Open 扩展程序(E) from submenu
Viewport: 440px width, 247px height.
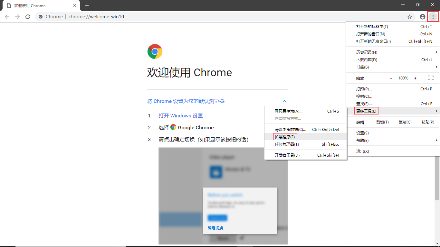pos(305,137)
